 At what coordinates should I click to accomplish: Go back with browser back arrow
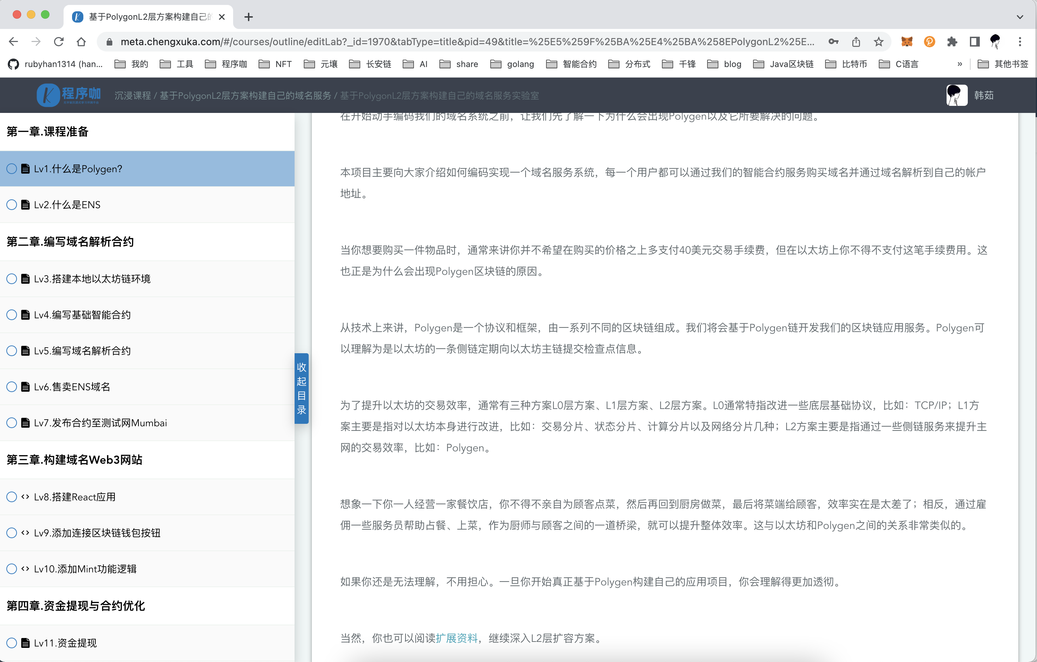click(x=13, y=42)
